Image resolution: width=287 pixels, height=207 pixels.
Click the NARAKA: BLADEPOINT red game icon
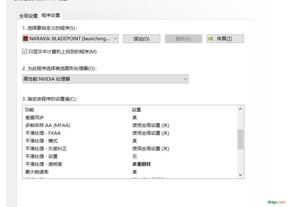tap(25, 39)
